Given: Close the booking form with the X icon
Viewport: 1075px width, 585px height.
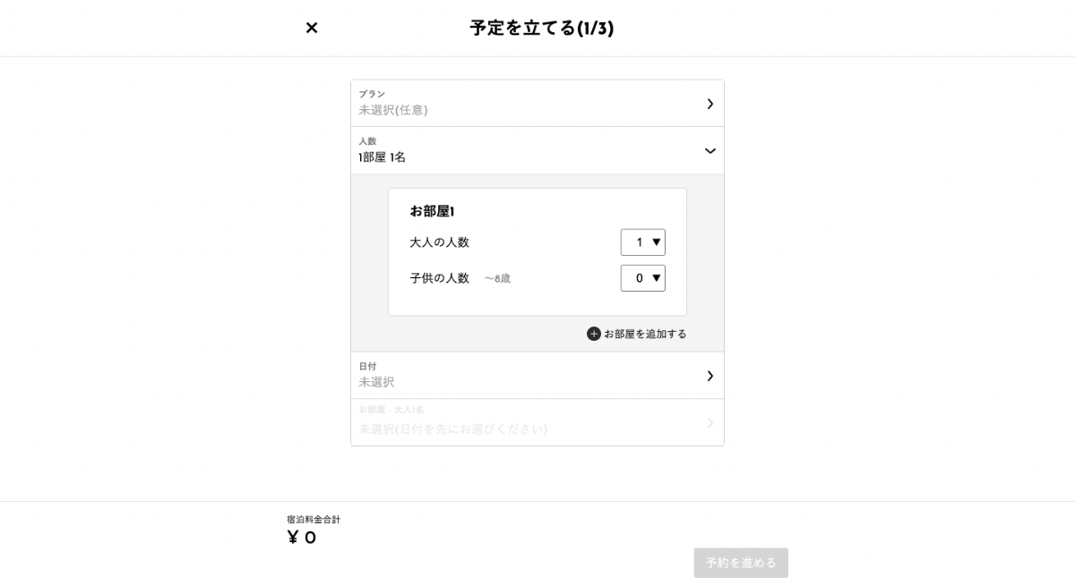Looking at the screenshot, I should click(312, 28).
